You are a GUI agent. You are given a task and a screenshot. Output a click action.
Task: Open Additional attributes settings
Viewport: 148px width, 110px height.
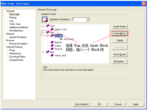19,27
